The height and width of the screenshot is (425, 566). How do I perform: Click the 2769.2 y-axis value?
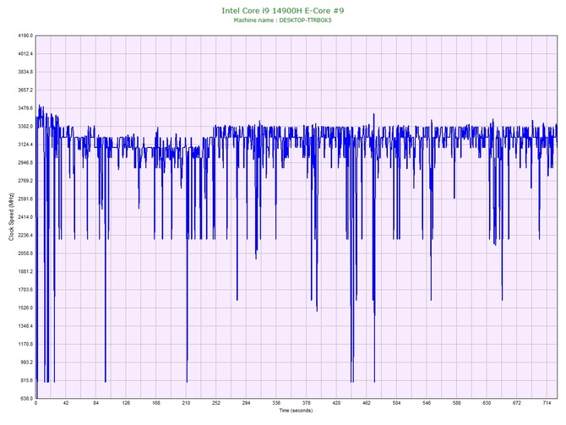tap(25, 181)
